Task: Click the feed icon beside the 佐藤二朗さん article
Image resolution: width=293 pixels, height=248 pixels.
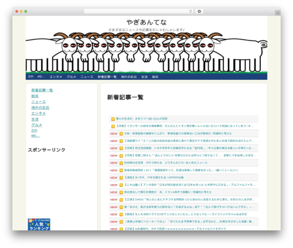Action: coord(121,155)
